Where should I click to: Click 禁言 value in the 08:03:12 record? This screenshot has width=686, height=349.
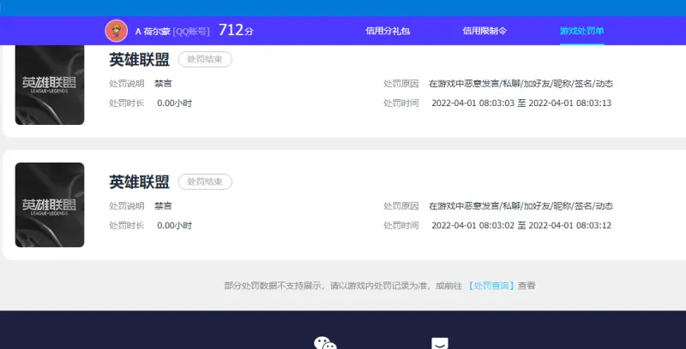pyautogui.click(x=163, y=206)
